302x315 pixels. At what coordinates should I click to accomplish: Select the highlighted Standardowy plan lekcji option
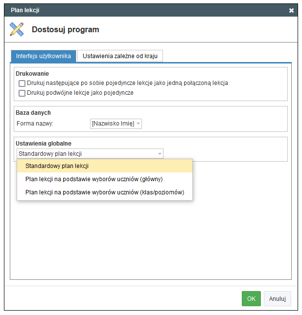tap(105, 166)
